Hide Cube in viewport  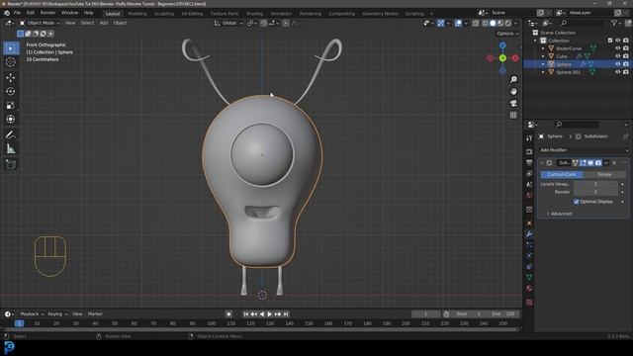tap(617, 56)
